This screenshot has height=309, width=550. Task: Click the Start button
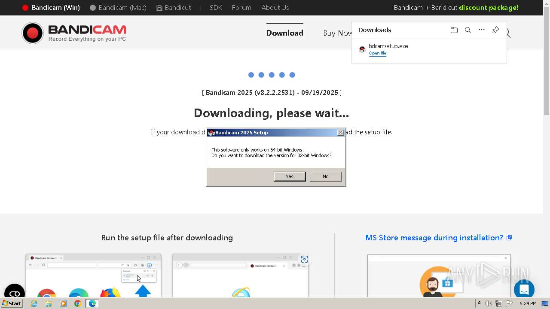12,303
